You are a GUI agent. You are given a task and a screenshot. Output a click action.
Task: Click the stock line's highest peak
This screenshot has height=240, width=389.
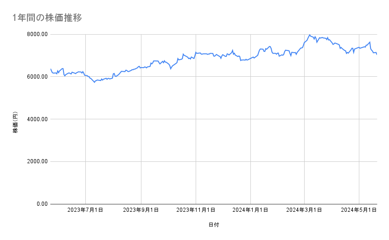click(309, 35)
